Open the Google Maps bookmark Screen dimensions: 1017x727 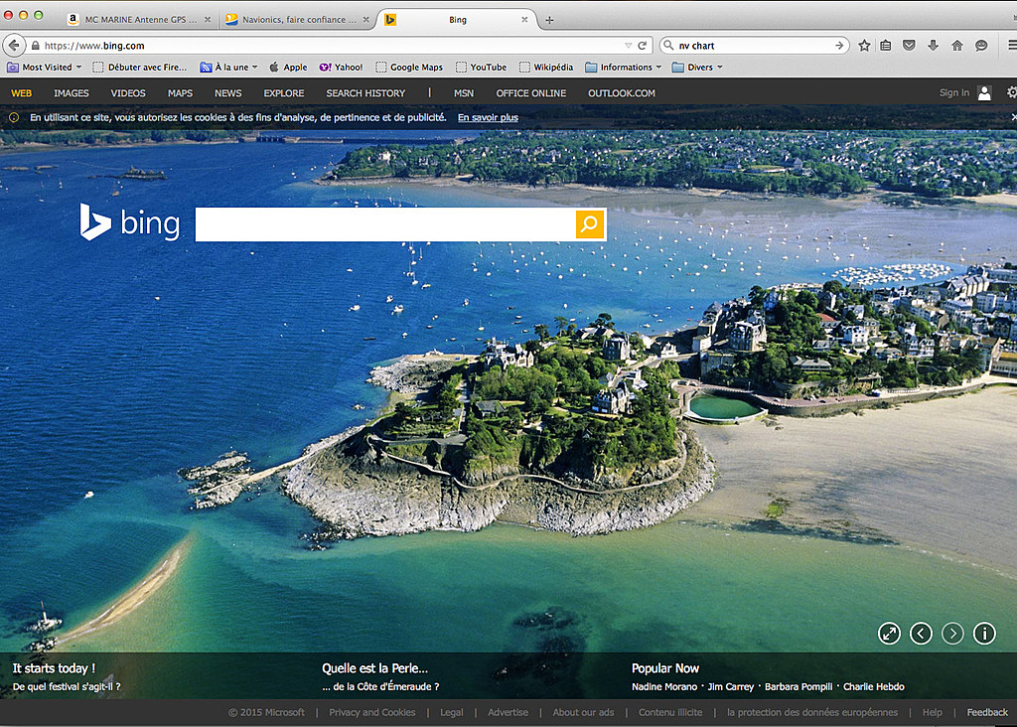click(x=409, y=67)
